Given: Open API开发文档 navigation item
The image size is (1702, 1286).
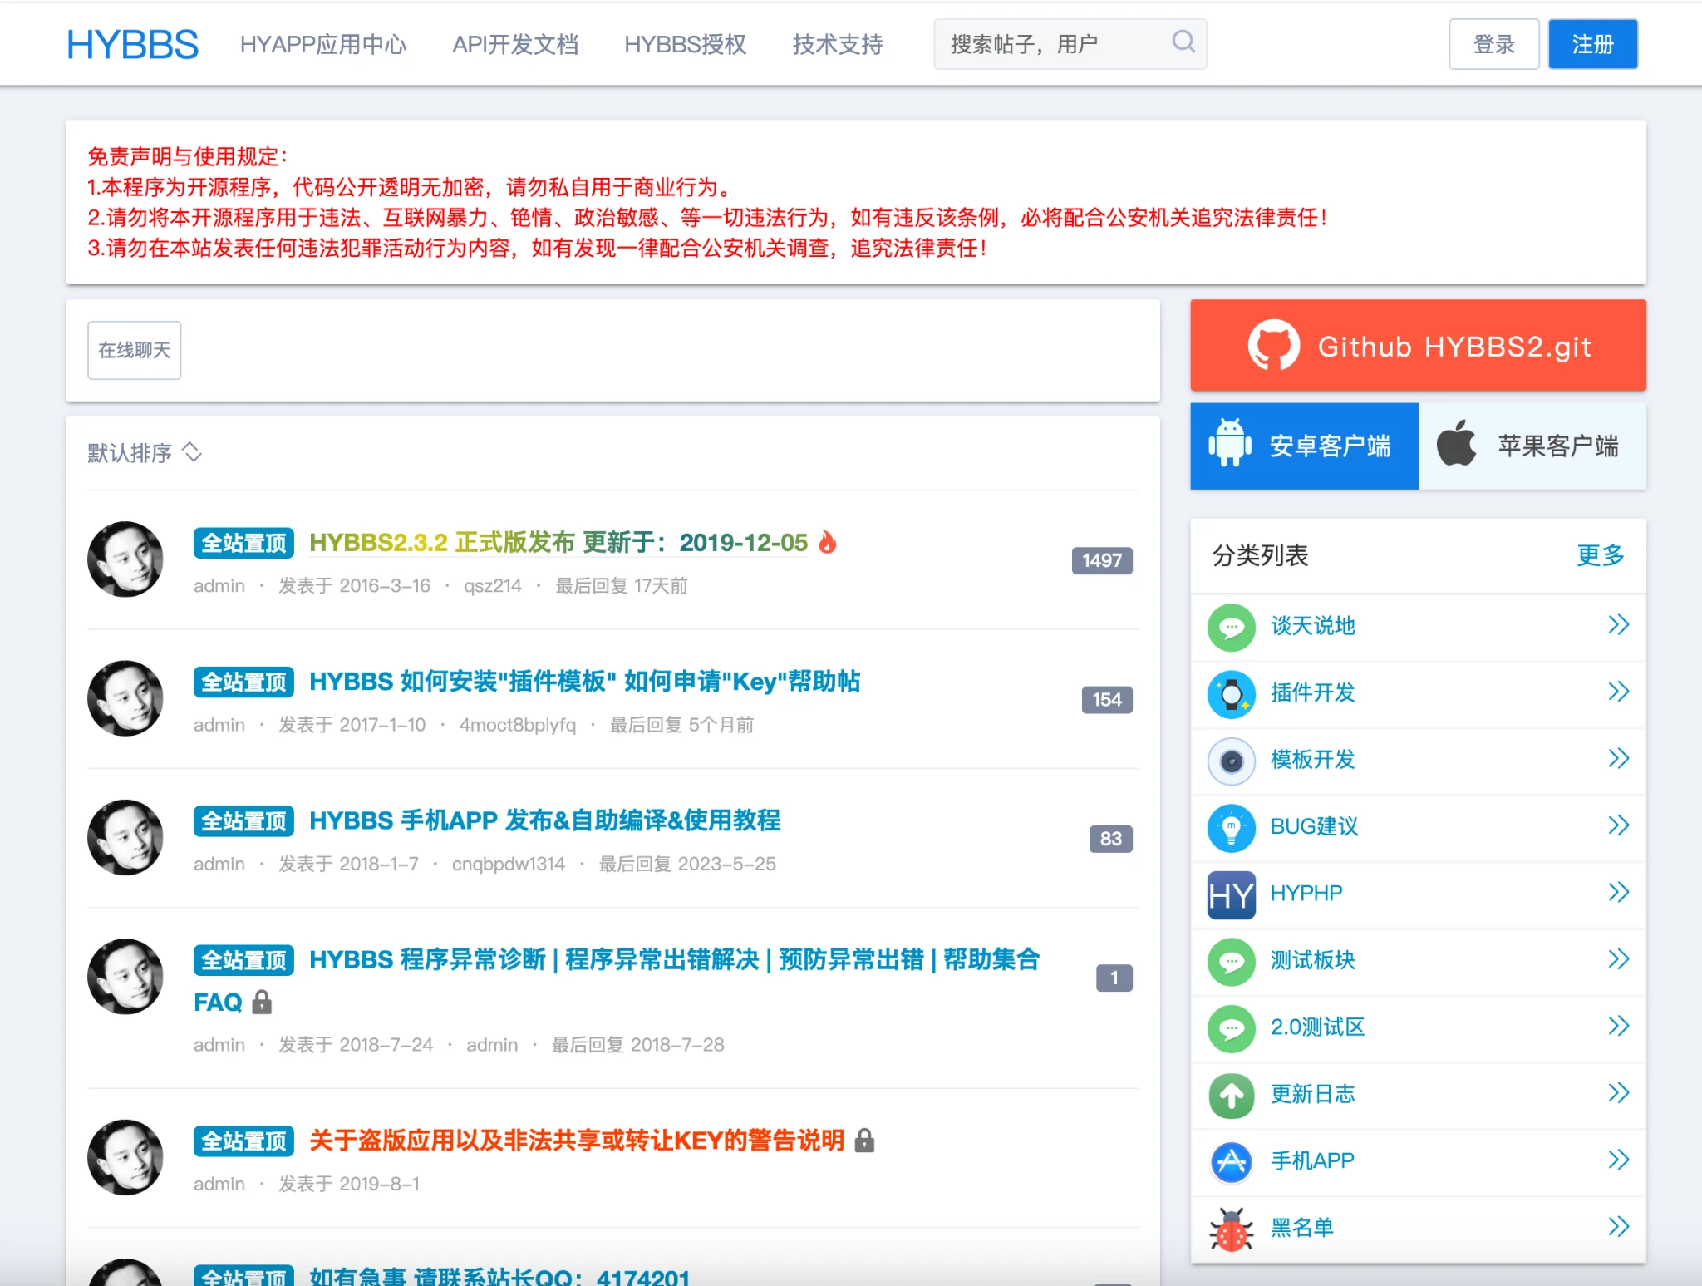Looking at the screenshot, I should [x=515, y=44].
